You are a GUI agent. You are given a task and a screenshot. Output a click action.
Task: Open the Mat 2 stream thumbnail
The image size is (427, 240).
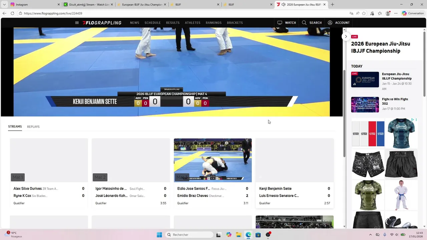(131, 160)
